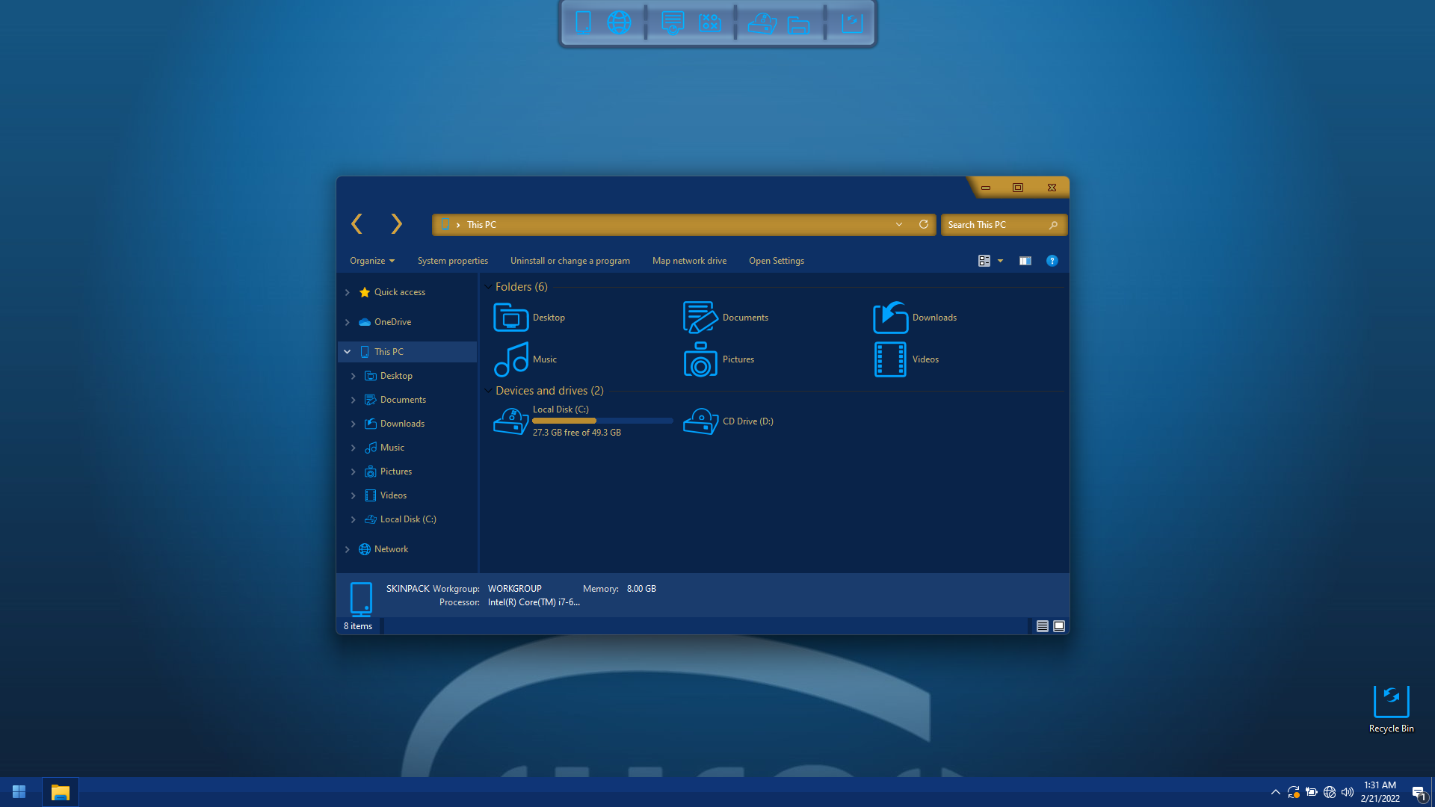Open the globe icon in top dock
Image resolution: width=1435 pixels, height=807 pixels.
click(x=619, y=22)
